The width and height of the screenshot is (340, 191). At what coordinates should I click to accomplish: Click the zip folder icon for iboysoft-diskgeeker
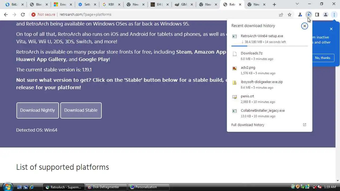(x=234, y=83)
